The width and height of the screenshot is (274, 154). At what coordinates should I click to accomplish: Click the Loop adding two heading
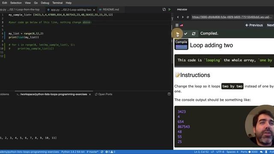tap(211, 45)
